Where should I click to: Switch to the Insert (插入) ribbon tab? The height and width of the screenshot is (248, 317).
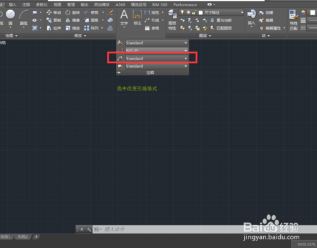12,4
